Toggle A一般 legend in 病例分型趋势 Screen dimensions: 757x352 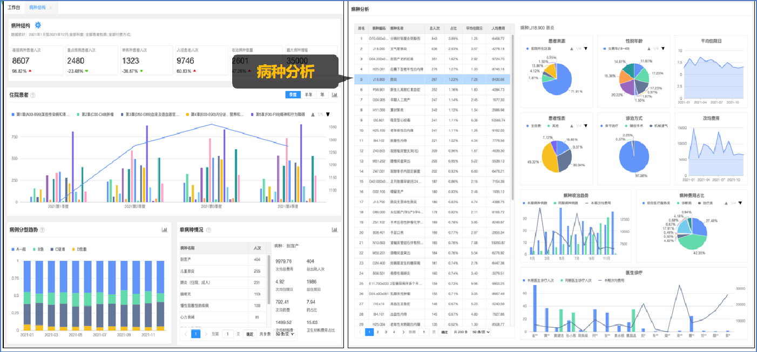(20, 249)
